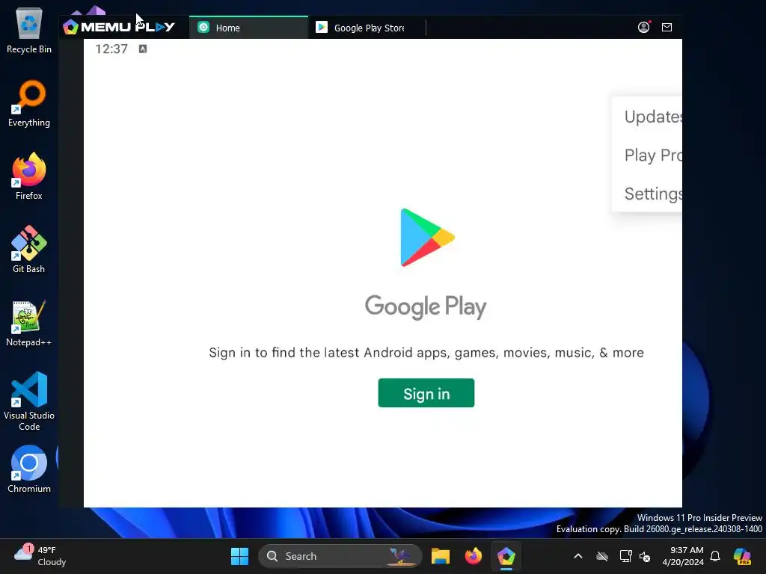This screenshot has width=766, height=574.
Task: Open the Recycle Bin desktop icon
Action: pyautogui.click(x=29, y=31)
